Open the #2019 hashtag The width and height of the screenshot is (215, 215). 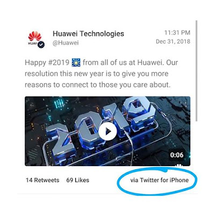tap(59, 62)
